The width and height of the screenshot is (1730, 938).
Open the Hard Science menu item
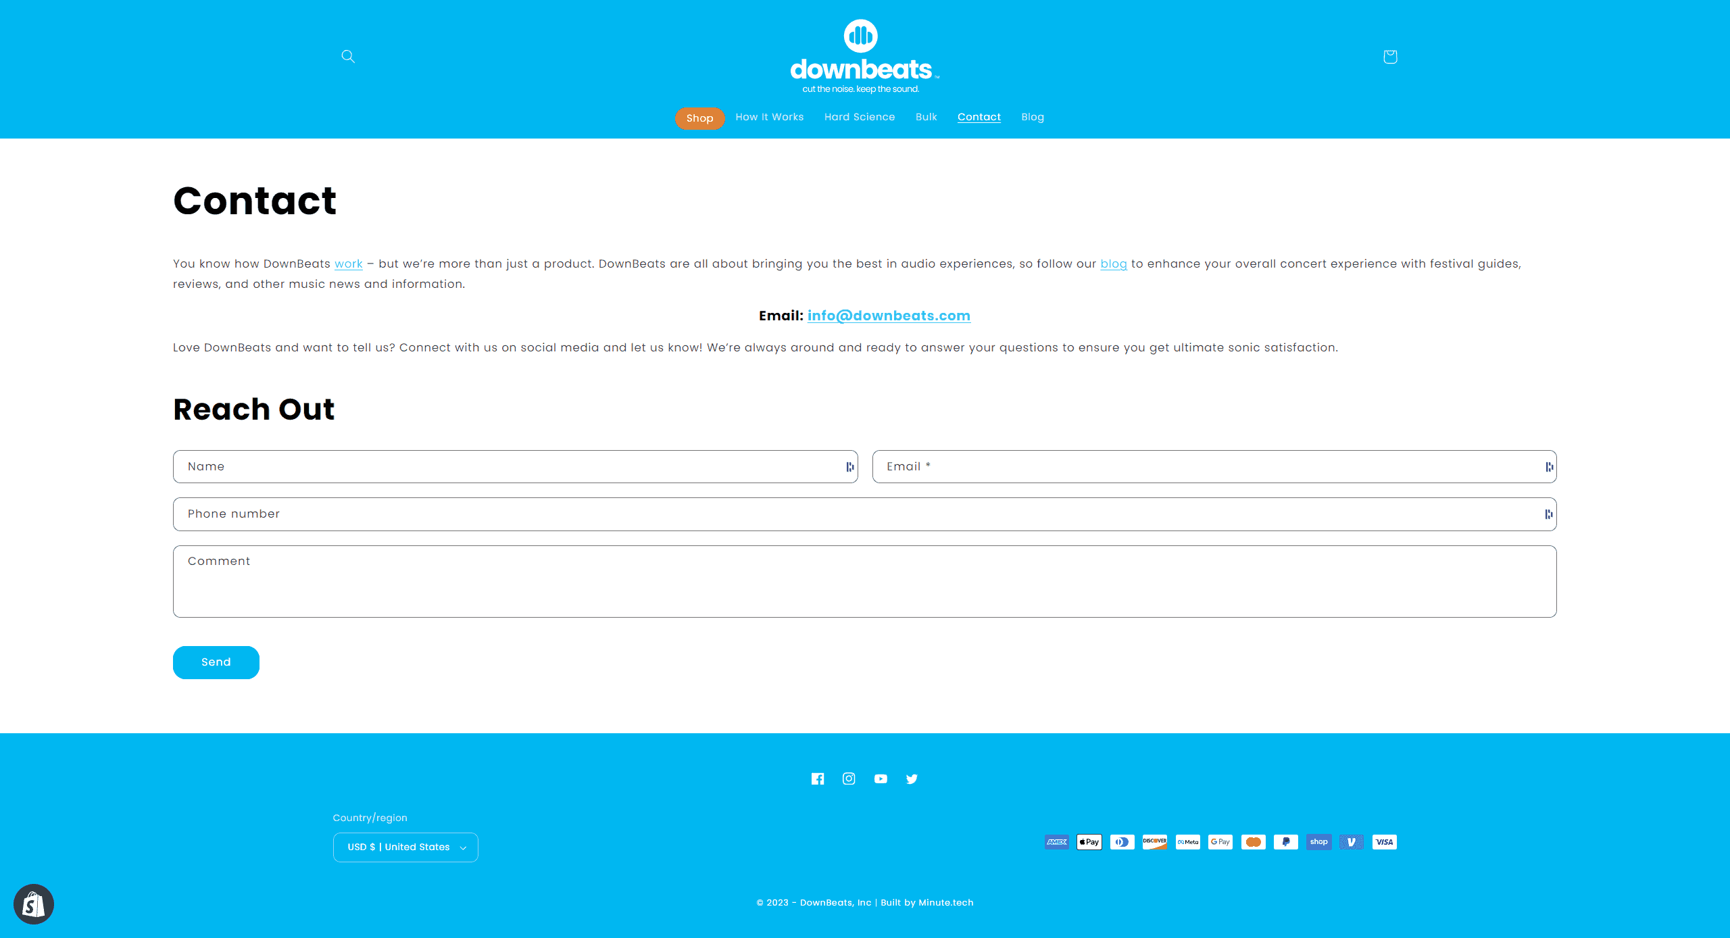point(859,117)
